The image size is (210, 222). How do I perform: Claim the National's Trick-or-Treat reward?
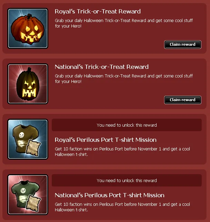pos(183,100)
